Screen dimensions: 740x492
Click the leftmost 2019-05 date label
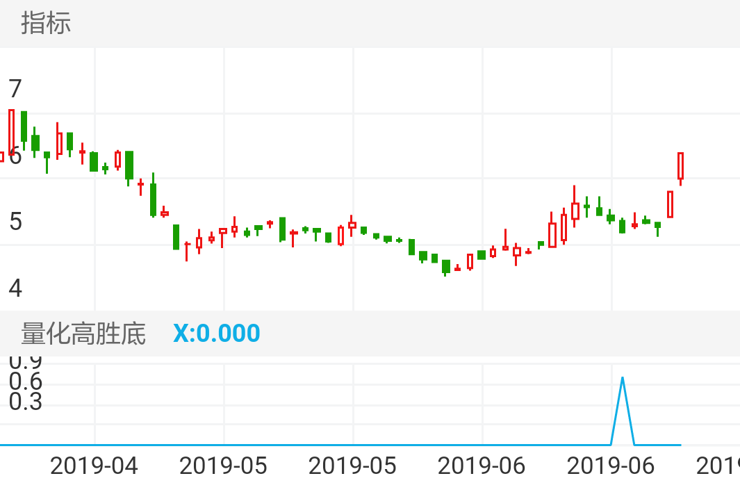click(x=223, y=466)
